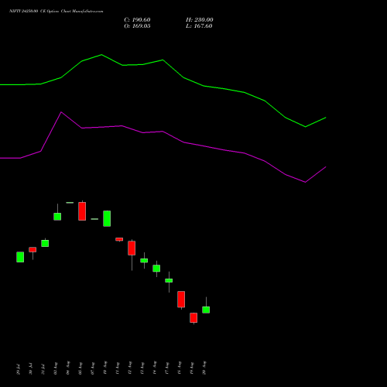Click the 11 Aug date label
Image resolution: width=387 pixels, height=387 pixels.
[x=117, y=368]
